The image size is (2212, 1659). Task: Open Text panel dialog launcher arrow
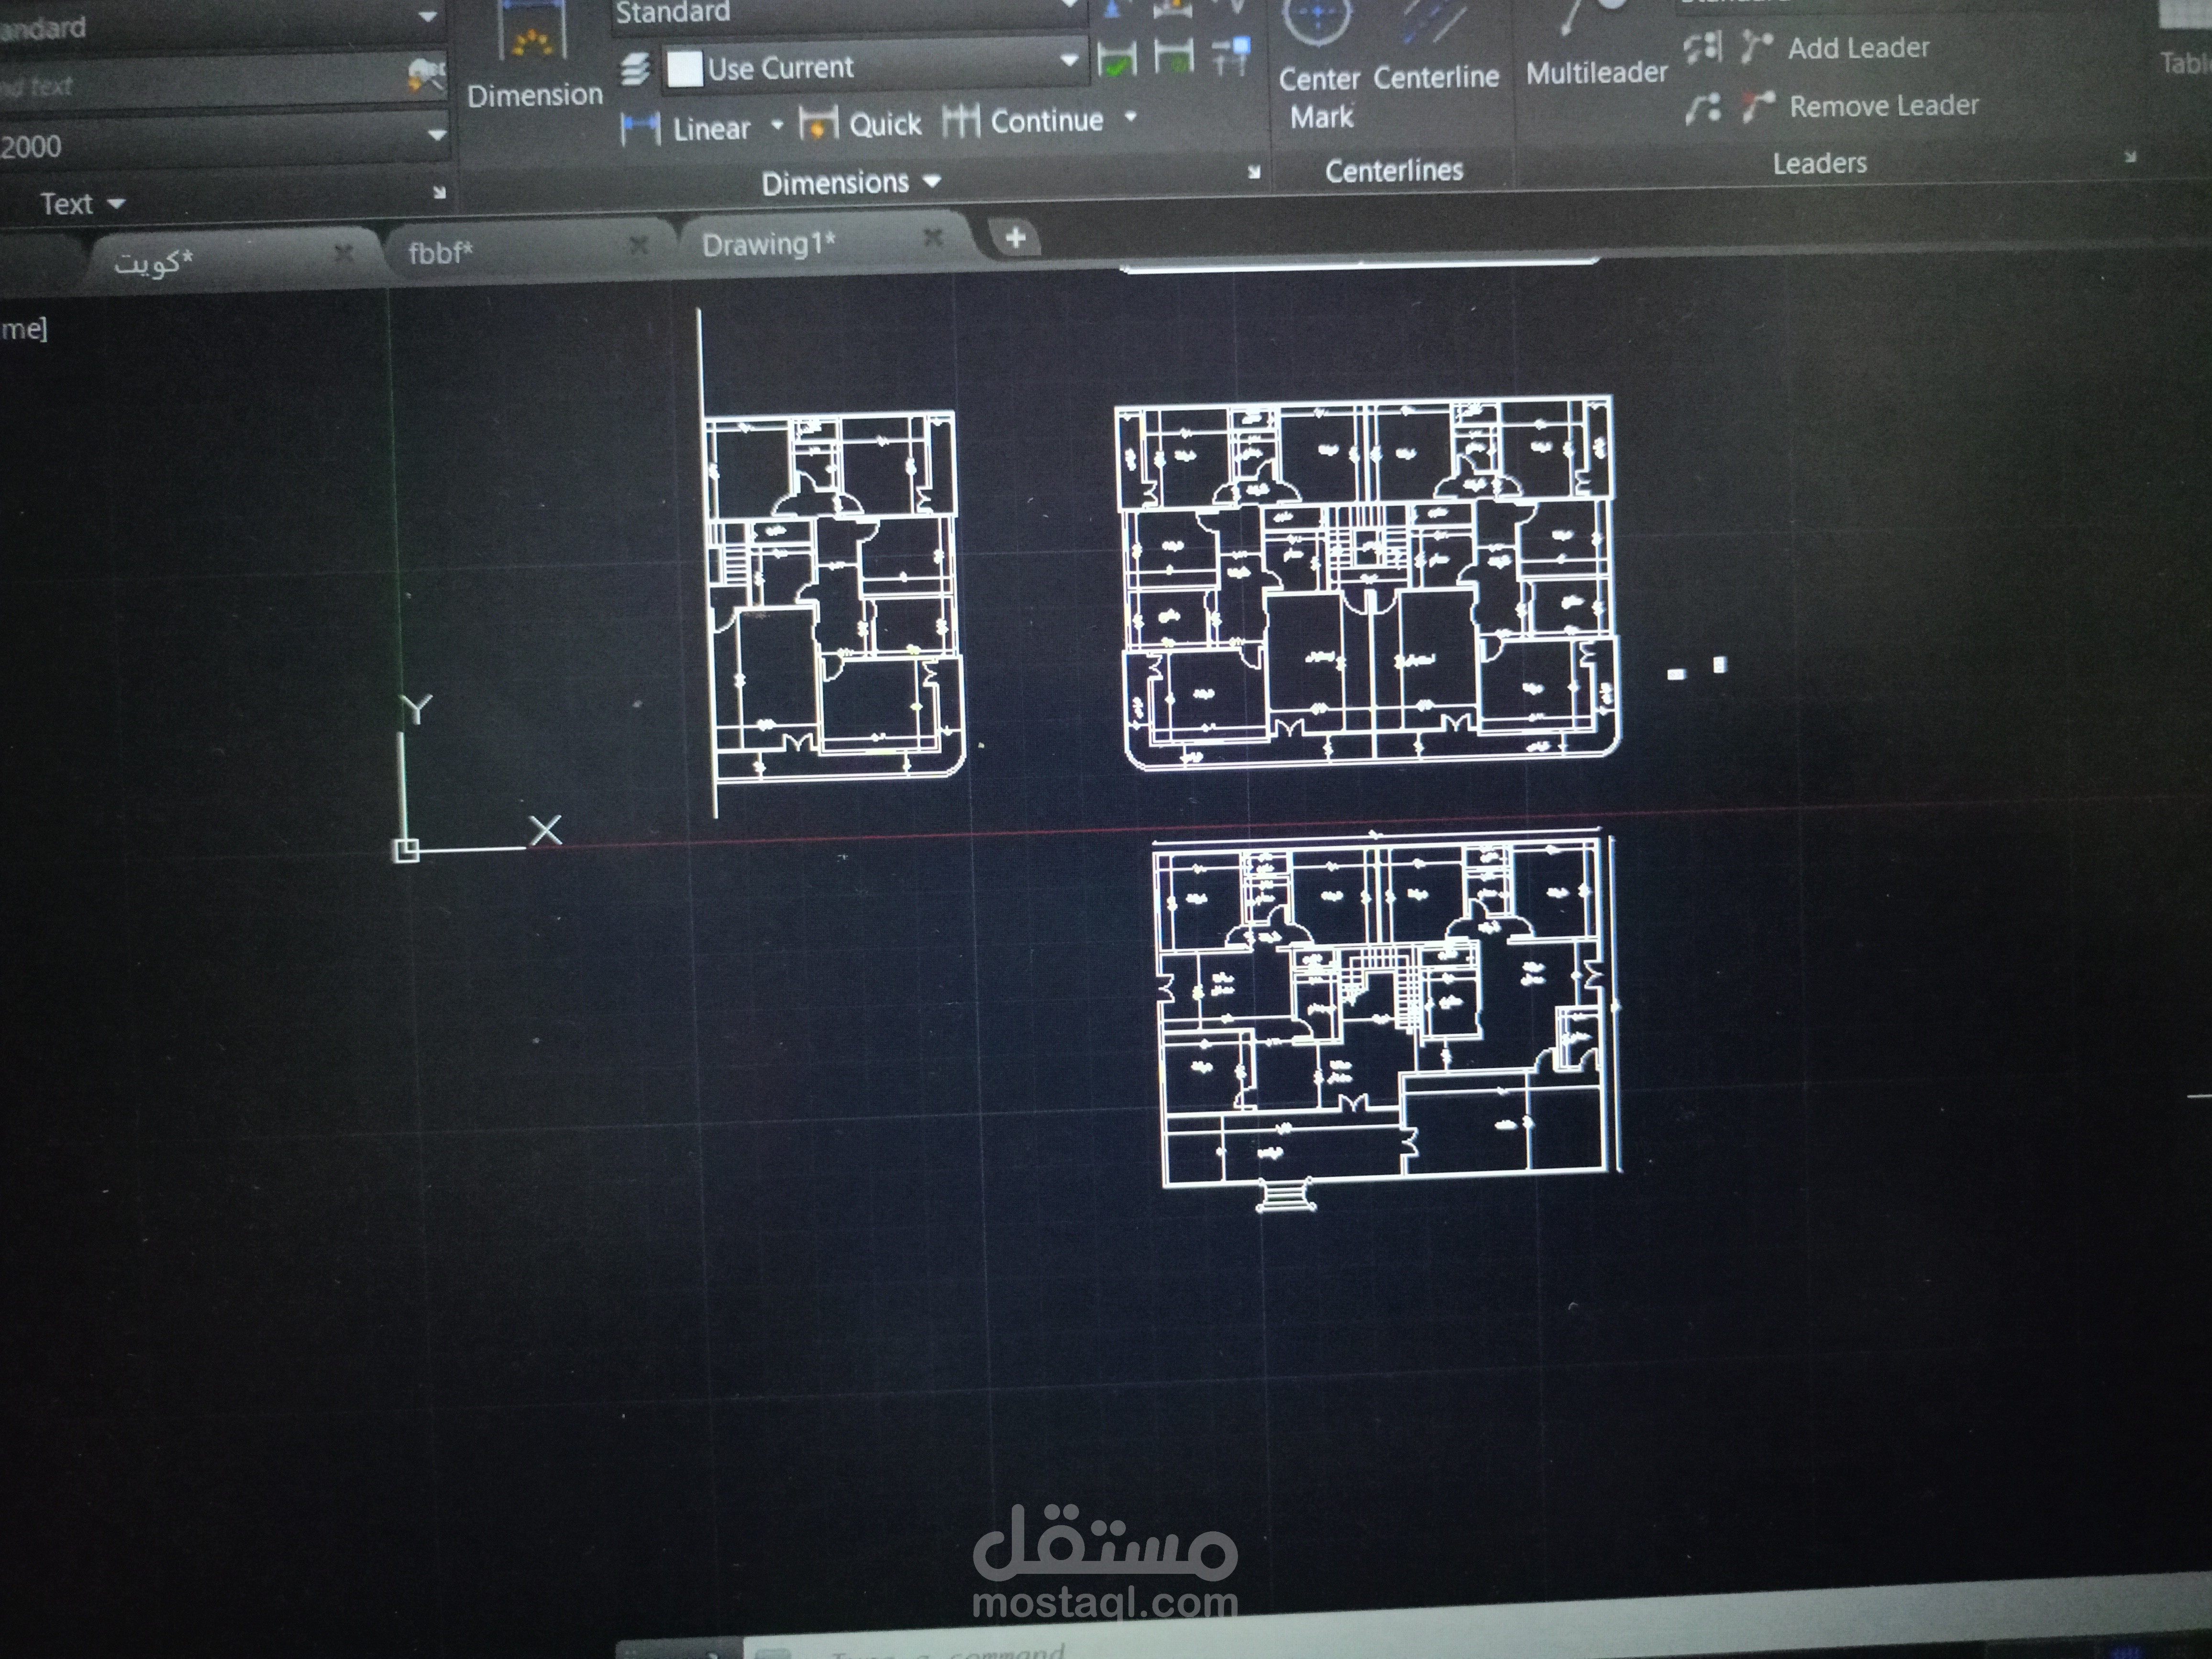pyautogui.click(x=439, y=192)
